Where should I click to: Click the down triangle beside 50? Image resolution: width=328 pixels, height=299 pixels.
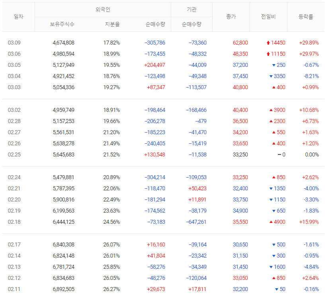click(277, 289)
